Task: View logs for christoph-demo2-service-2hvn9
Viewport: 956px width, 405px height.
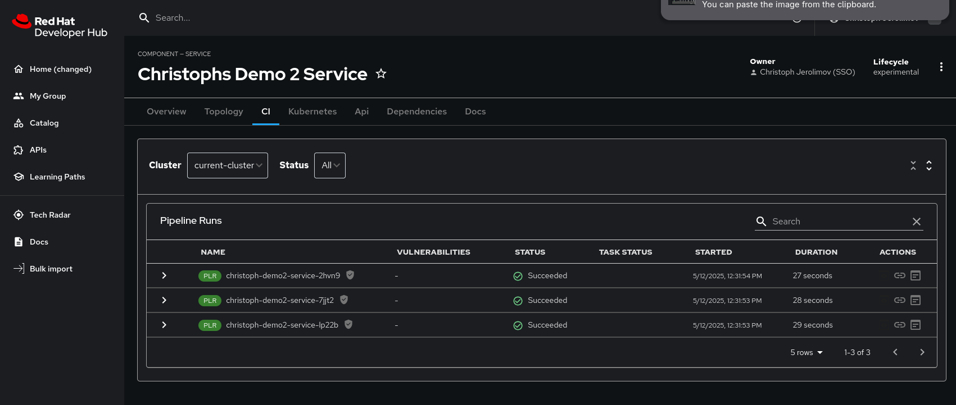Action: pos(916,275)
